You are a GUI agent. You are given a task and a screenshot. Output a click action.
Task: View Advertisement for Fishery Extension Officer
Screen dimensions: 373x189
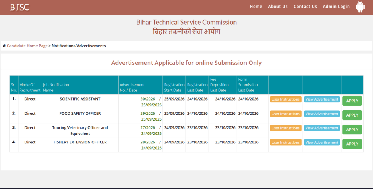(322, 142)
